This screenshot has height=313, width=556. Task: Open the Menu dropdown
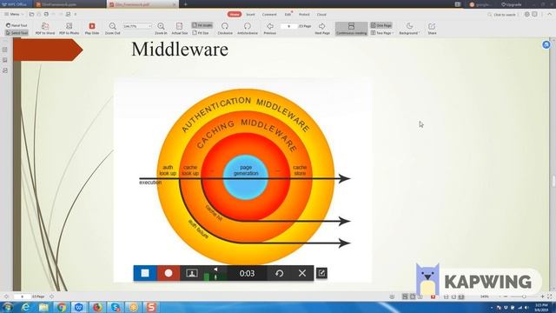[x=14, y=14]
